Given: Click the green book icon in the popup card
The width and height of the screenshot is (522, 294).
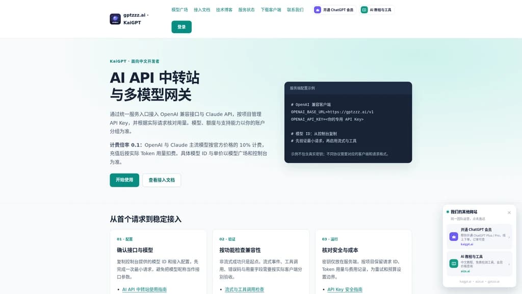Looking at the screenshot, I should 453,264.
